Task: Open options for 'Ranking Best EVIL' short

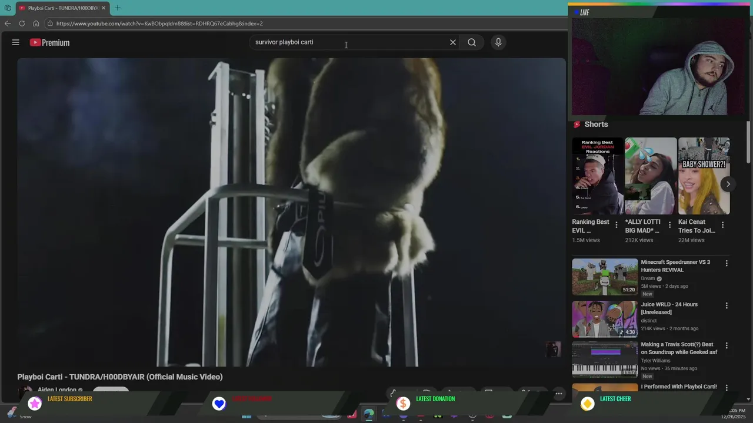Action: pos(617,225)
